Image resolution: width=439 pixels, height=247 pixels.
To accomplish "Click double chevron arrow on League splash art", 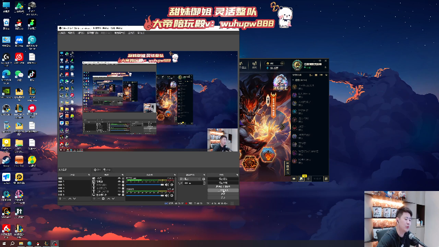I will [282, 127].
